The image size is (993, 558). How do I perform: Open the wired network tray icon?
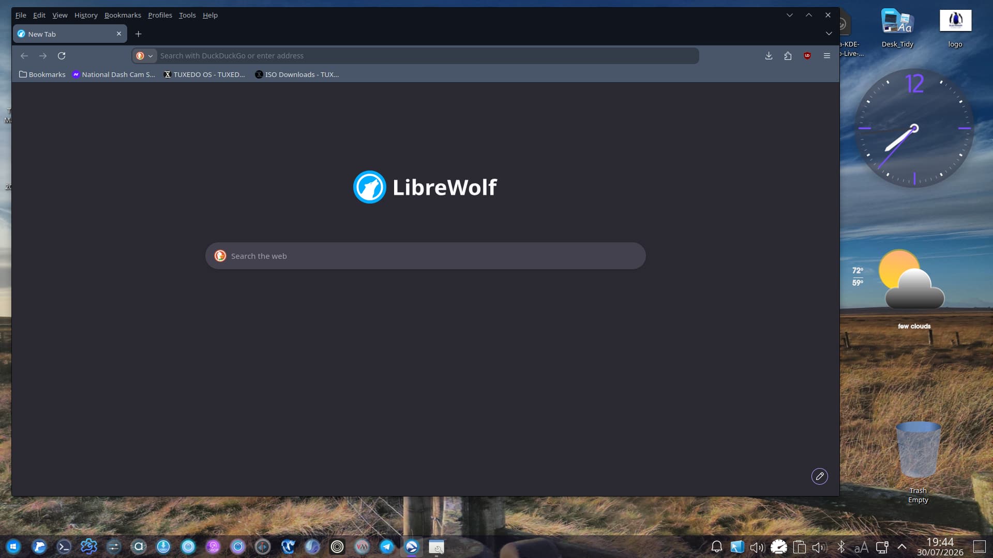[x=882, y=547]
